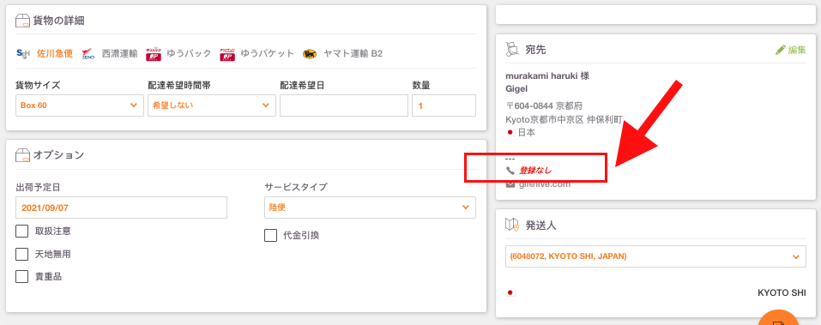Focus the 出荷予定日 date field
The height and width of the screenshot is (325, 821).
pyautogui.click(x=122, y=208)
